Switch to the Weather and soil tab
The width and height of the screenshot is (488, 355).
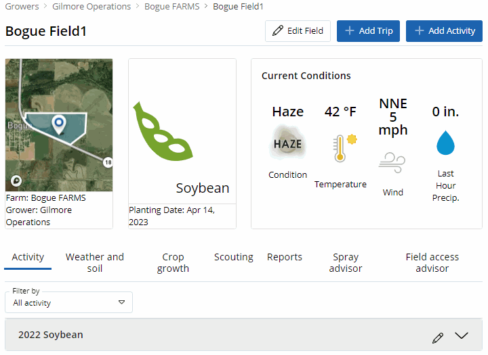tap(95, 262)
